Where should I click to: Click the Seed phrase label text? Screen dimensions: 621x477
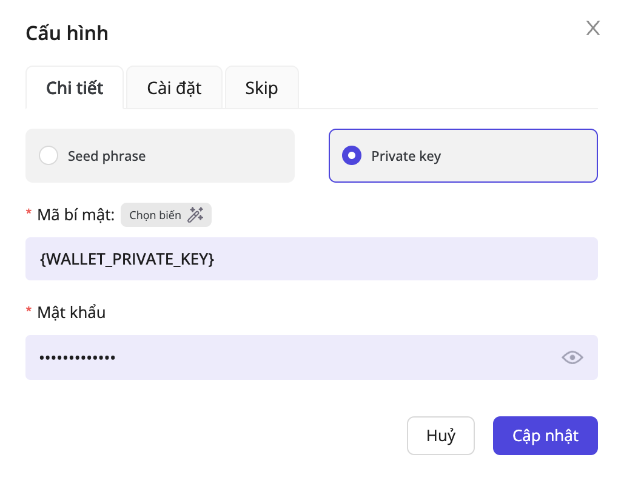pos(107,156)
